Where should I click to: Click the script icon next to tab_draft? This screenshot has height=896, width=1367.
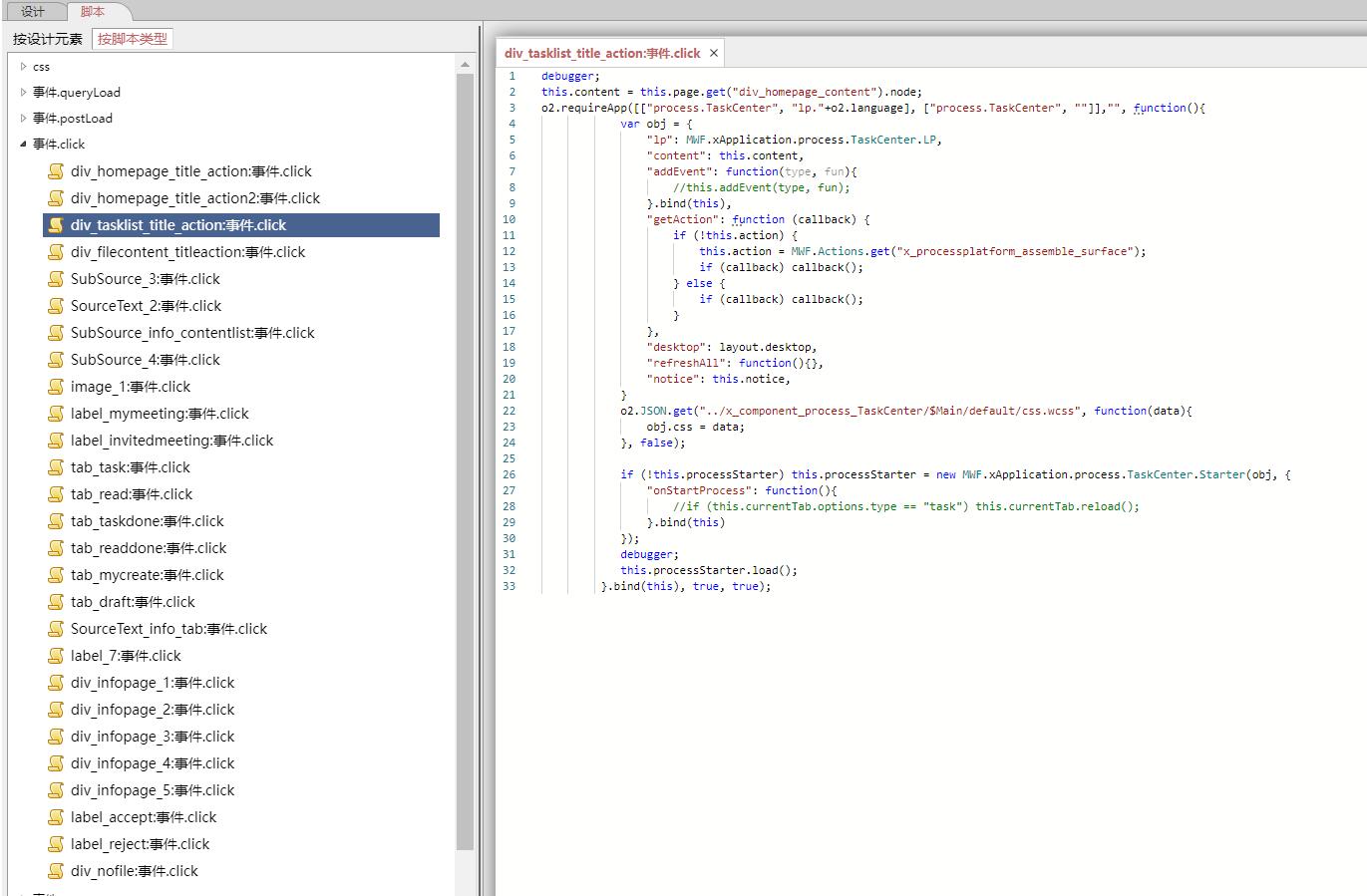point(56,602)
